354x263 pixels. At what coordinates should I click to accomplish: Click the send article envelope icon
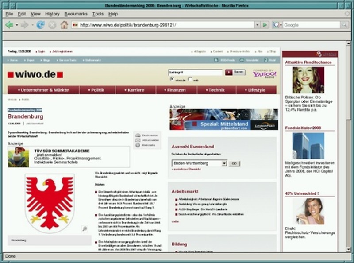pyautogui.click(x=138, y=140)
